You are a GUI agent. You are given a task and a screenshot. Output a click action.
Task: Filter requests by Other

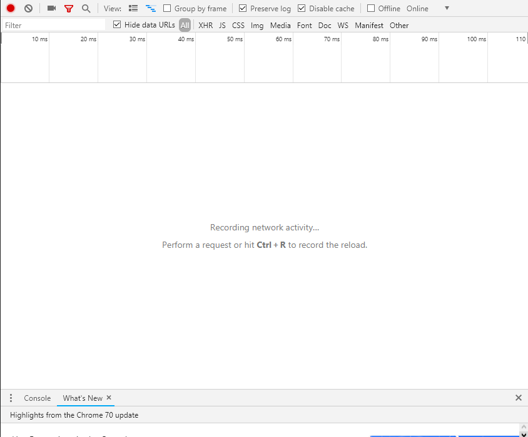(399, 26)
